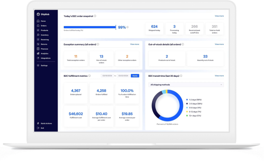
Task: Open the fulfillment metrics start date field
Action: pyautogui.click(x=107, y=76)
